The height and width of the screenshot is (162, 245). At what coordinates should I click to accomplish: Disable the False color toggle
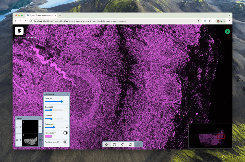(66, 133)
